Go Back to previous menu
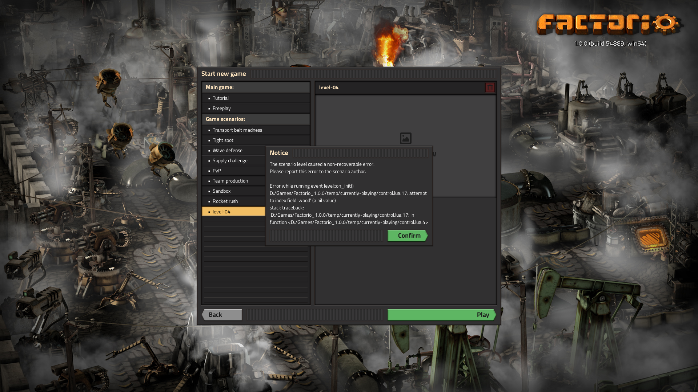 (222, 315)
